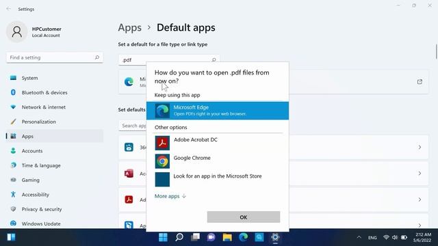Open Windows Update settings
Viewport: 438px width, 246px height.
pos(55,223)
